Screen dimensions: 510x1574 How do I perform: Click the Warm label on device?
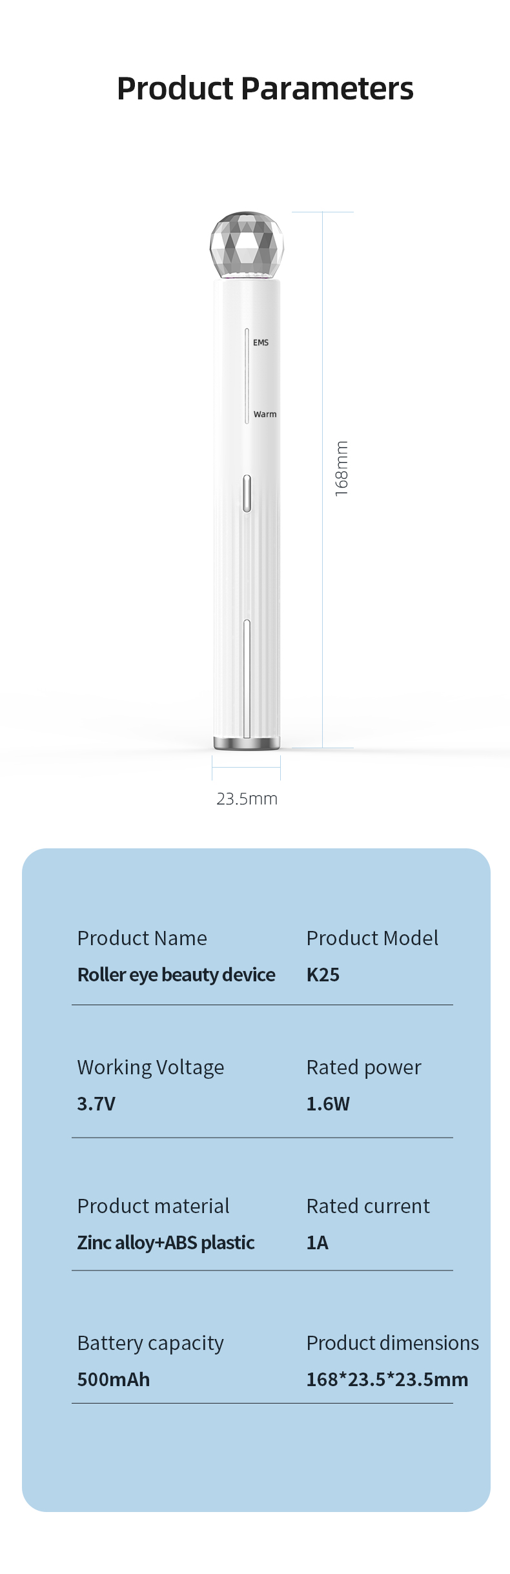[265, 414]
